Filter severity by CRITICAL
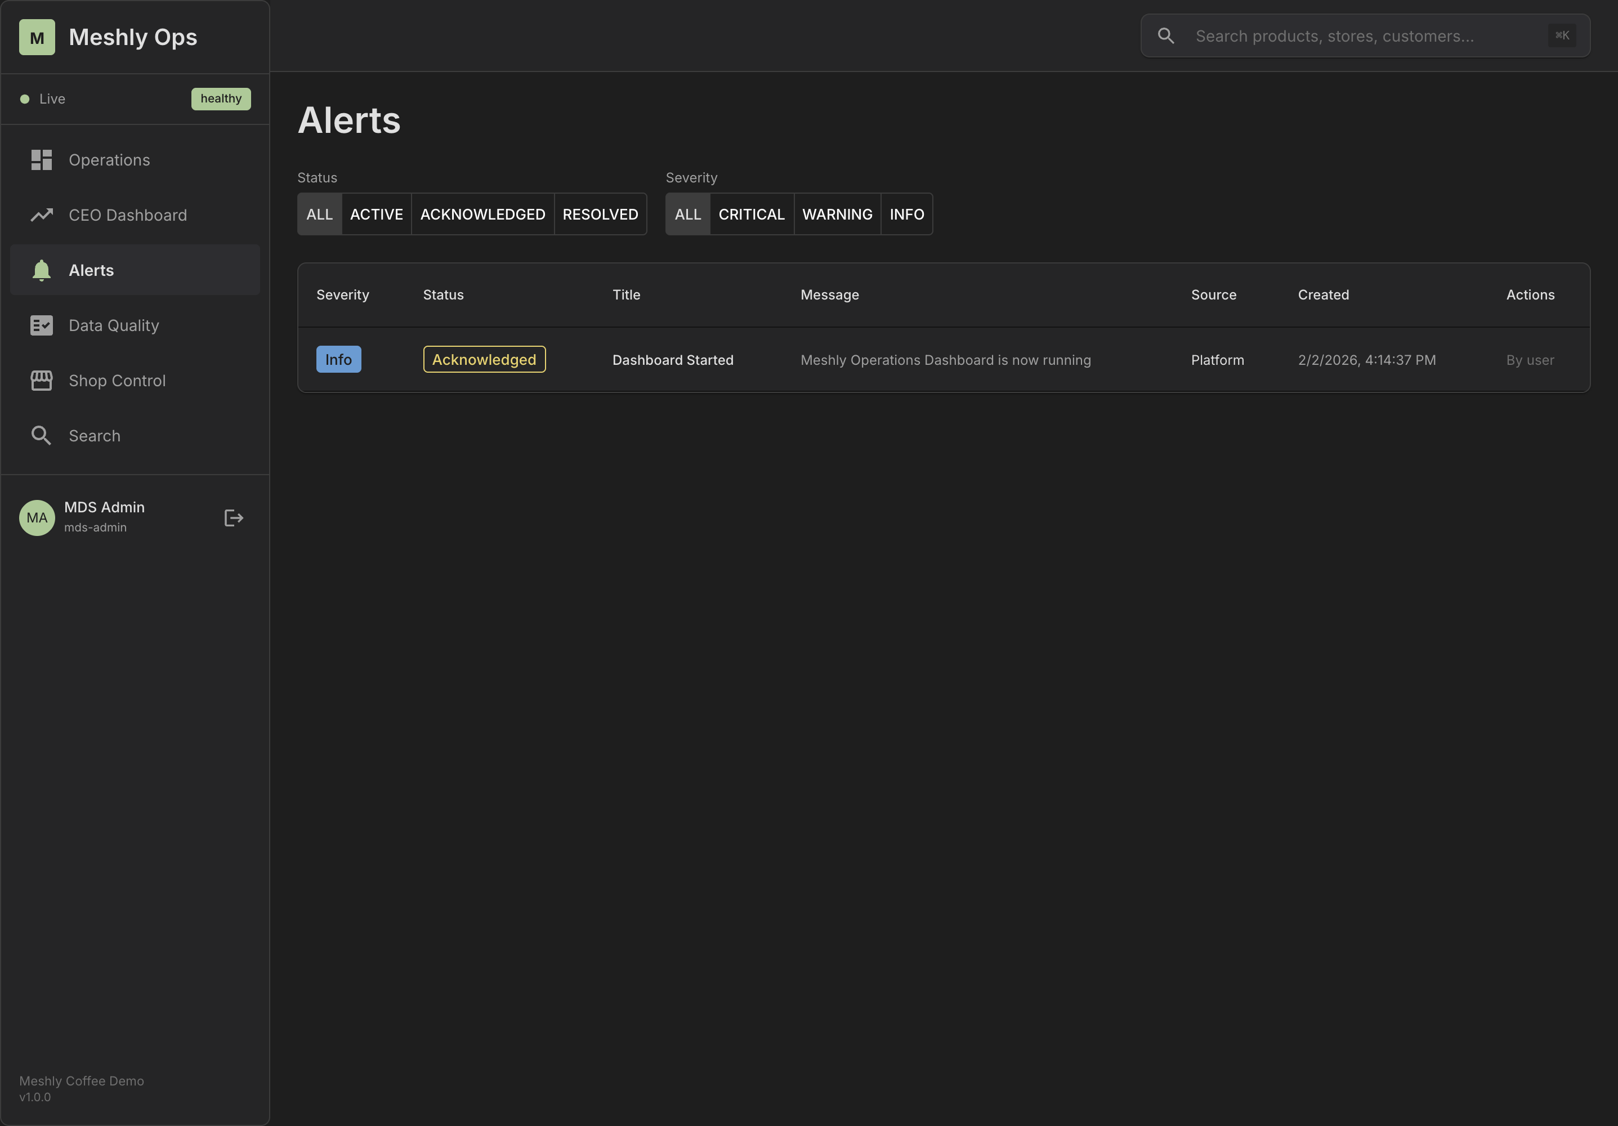 (x=751, y=214)
